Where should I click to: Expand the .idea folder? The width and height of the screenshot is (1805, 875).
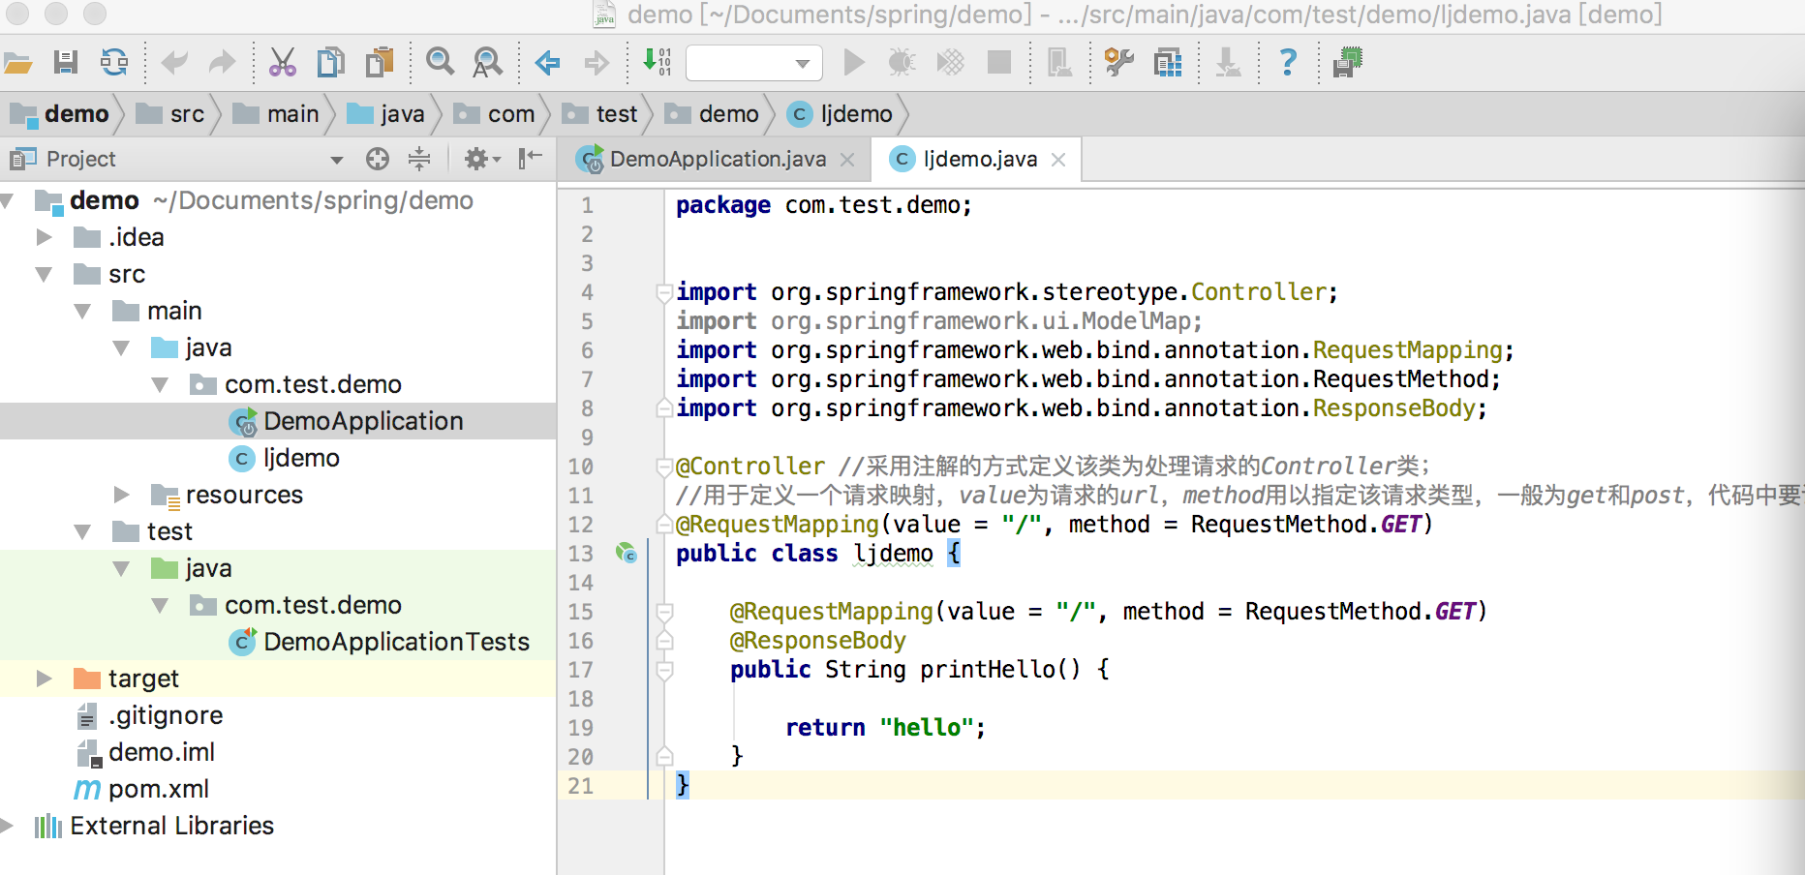(44, 237)
